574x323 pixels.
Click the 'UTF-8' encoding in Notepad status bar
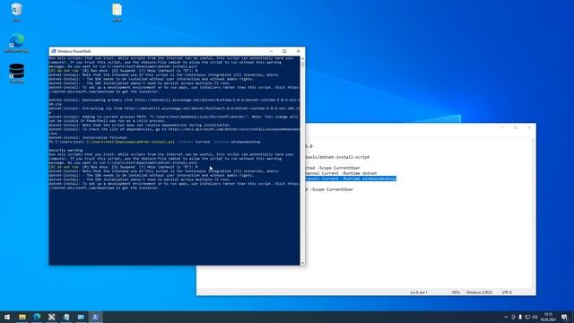[507, 292]
